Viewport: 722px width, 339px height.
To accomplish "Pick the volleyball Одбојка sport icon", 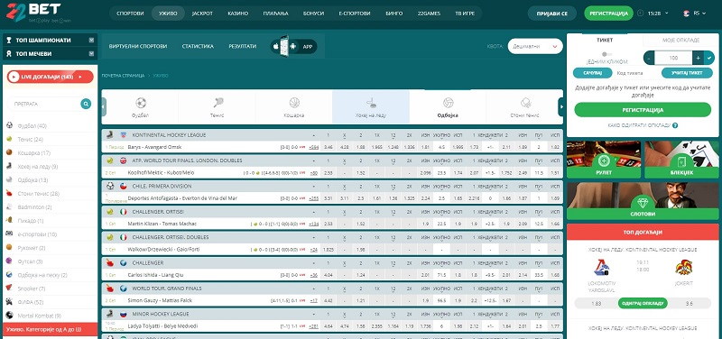I will 448,103.
